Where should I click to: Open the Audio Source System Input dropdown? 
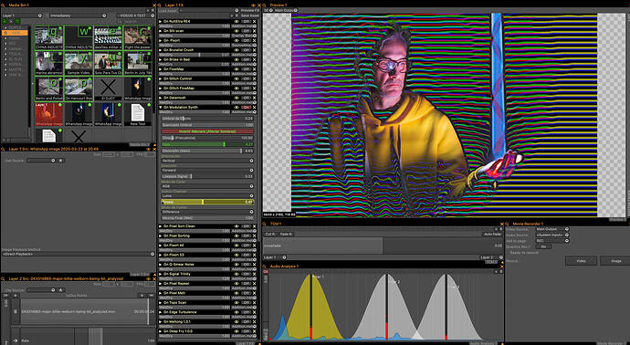tap(552, 235)
